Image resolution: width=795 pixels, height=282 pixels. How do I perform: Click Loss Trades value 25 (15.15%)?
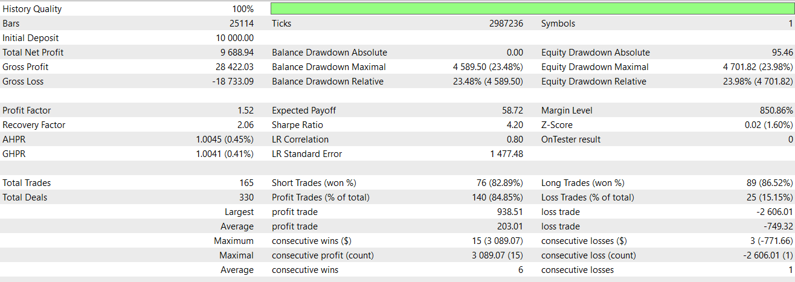tap(770, 197)
